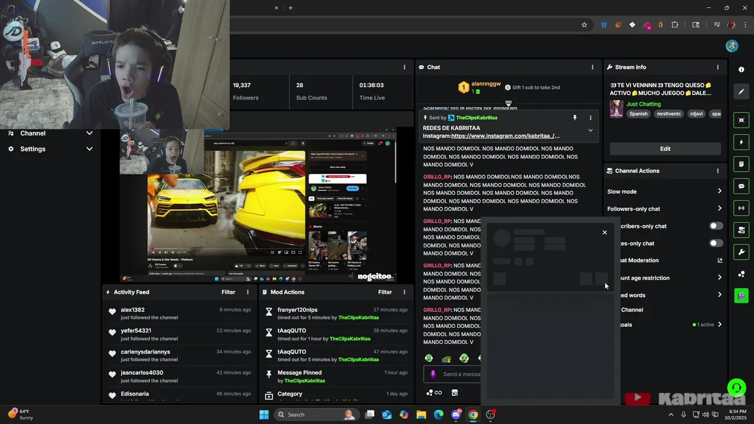
Task: Unpin the pinned chat message
Action: click(x=575, y=118)
